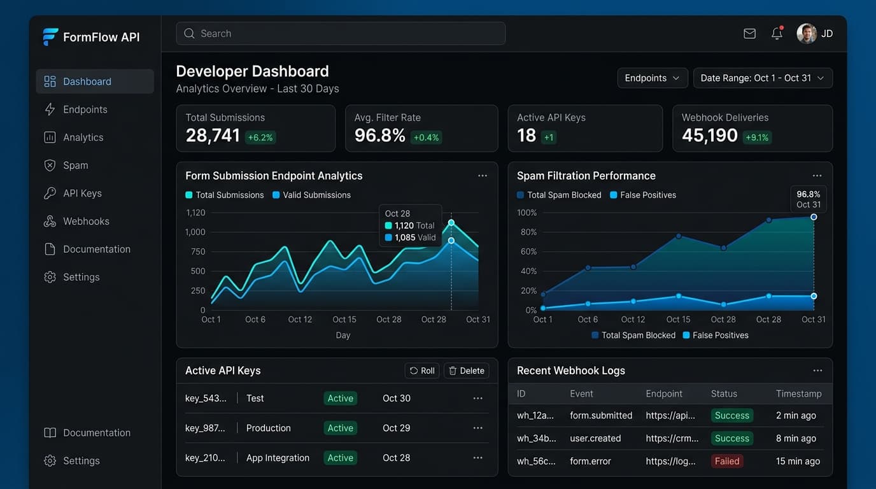Toggle Total Submissions legend series

(x=225, y=195)
